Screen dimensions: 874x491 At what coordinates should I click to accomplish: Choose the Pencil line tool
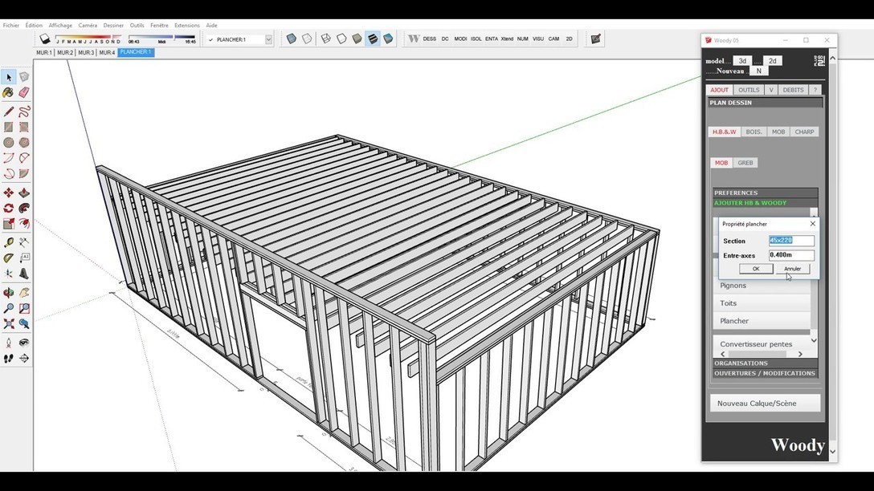click(x=9, y=112)
